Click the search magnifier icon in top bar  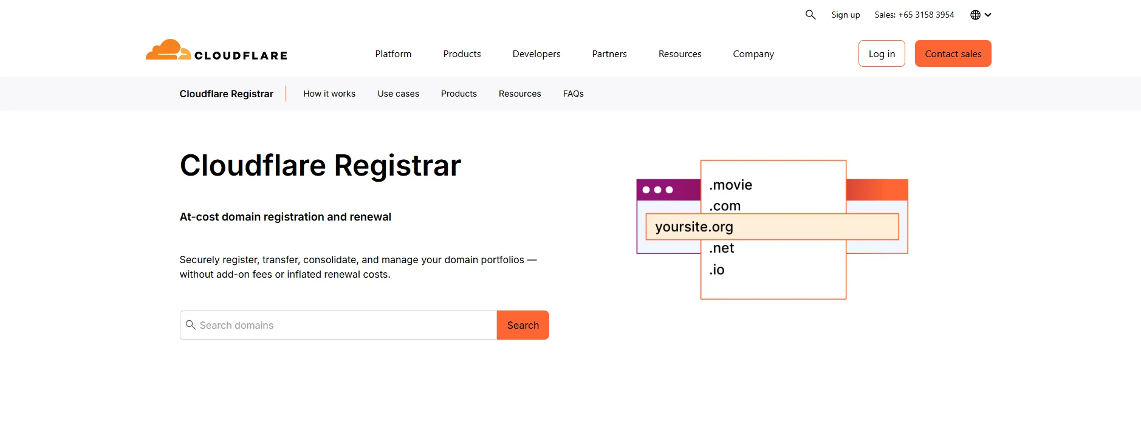(810, 15)
